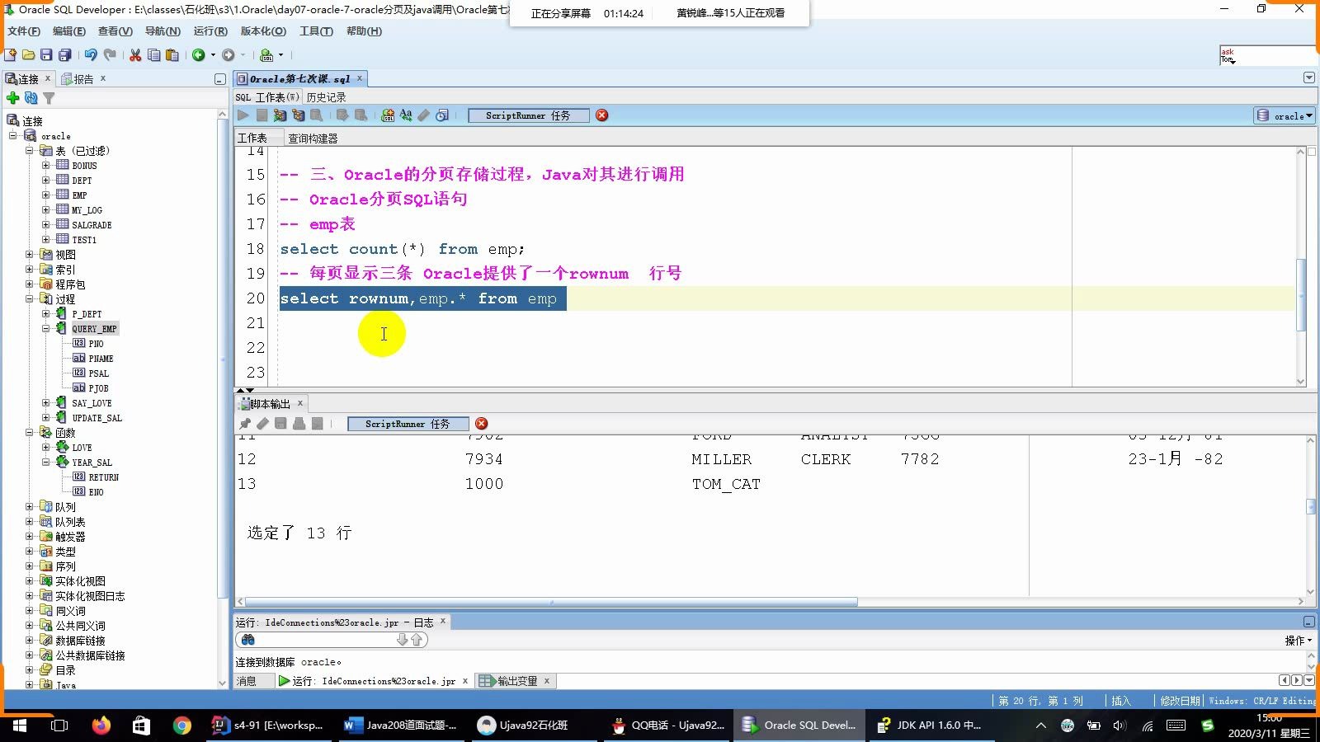Pin the script output panel
Viewport: 1320px width, 742px height.
point(245,424)
